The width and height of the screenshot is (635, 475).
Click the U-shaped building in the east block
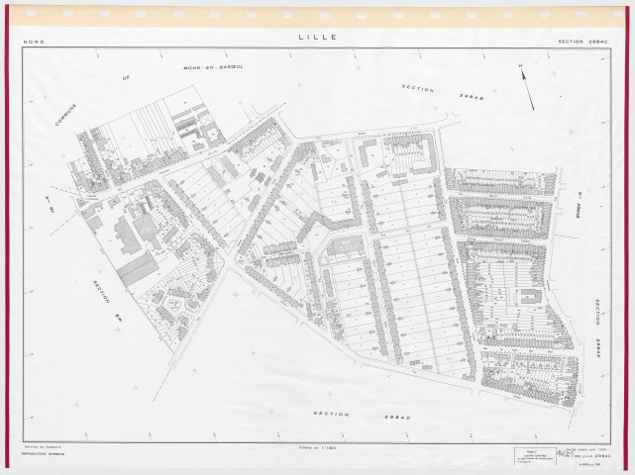(531, 299)
